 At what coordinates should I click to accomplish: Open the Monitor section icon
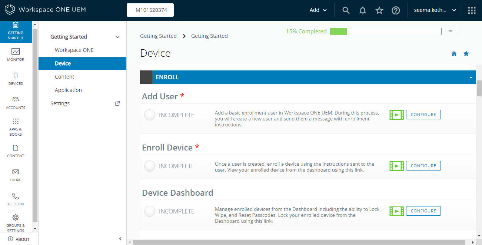16,52
